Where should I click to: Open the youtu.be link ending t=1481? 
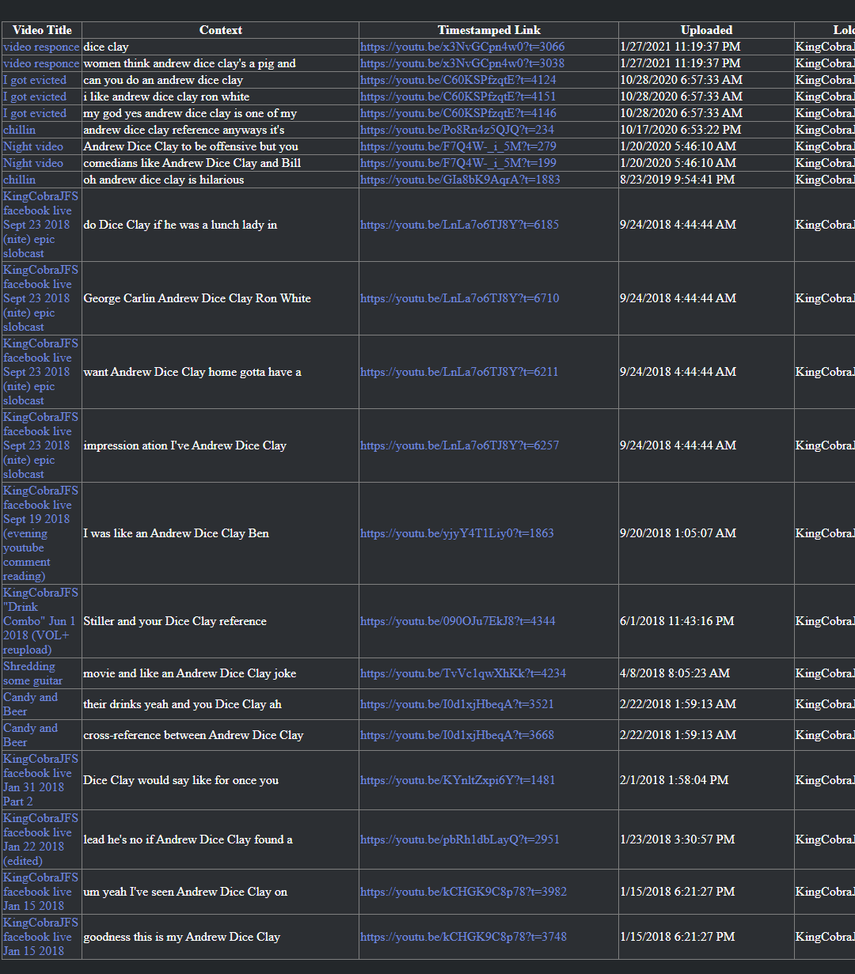458,780
